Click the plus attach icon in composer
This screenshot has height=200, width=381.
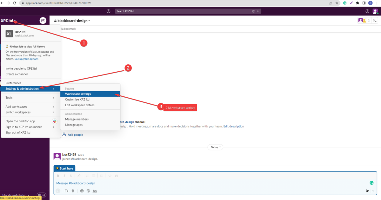click(58, 191)
